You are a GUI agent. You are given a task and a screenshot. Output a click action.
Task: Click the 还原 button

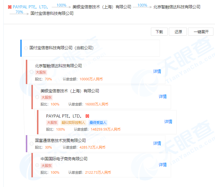(x=178, y=32)
